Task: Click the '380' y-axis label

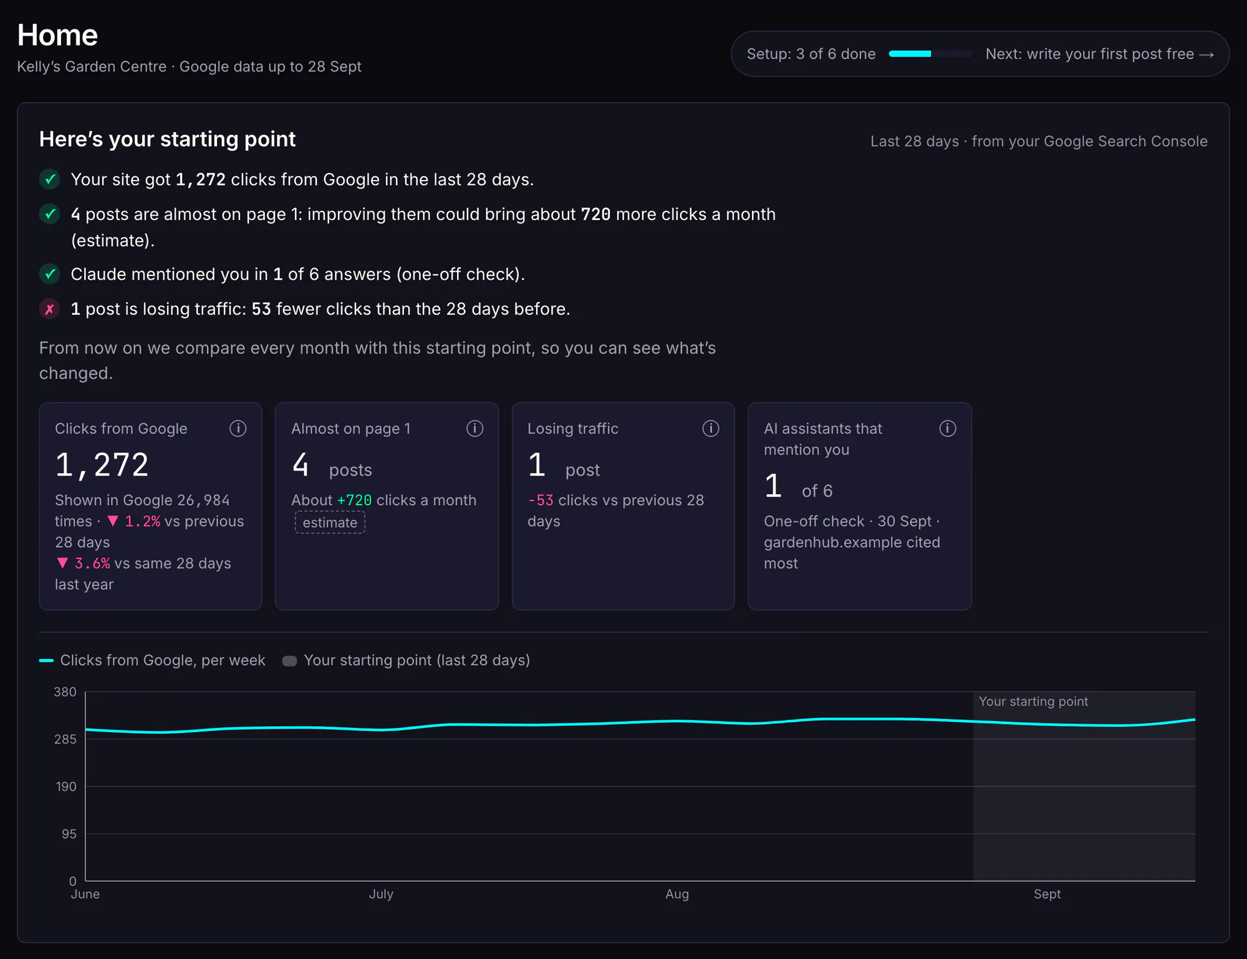Action: pos(65,692)
